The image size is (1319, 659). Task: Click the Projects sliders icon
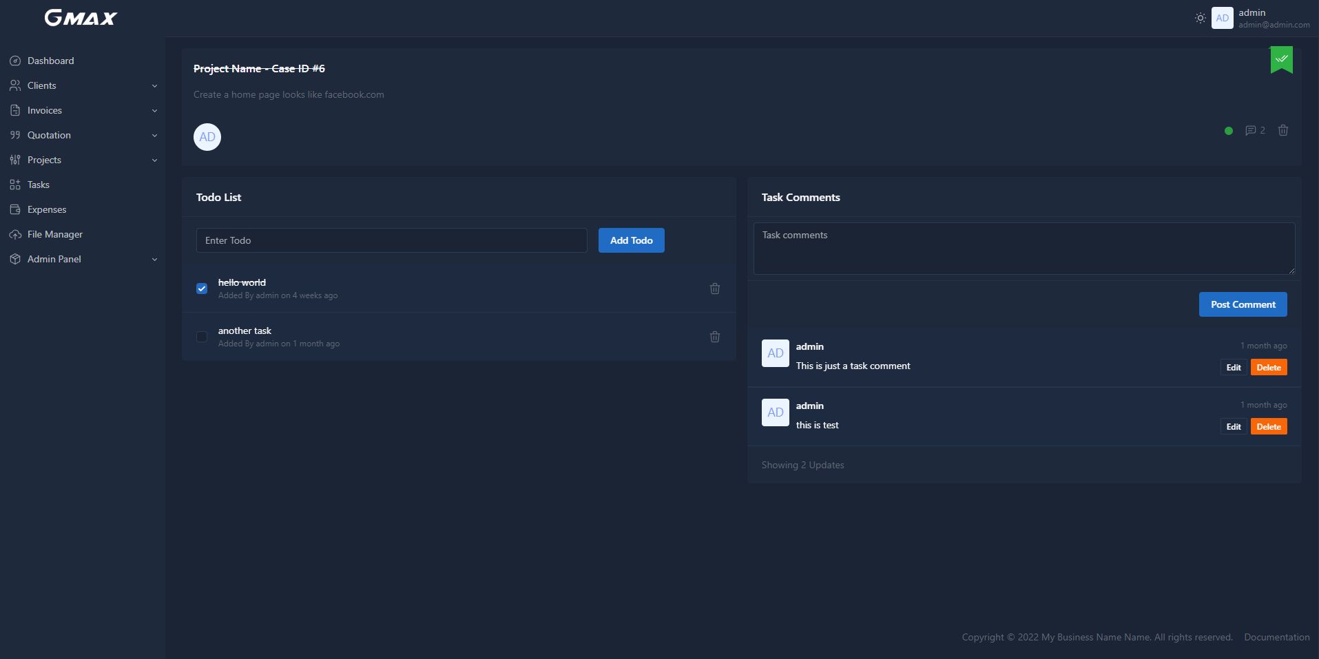[15, 160]
